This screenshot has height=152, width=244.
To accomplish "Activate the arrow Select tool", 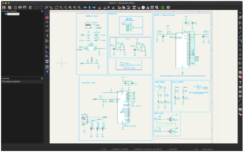I will 240,13.
